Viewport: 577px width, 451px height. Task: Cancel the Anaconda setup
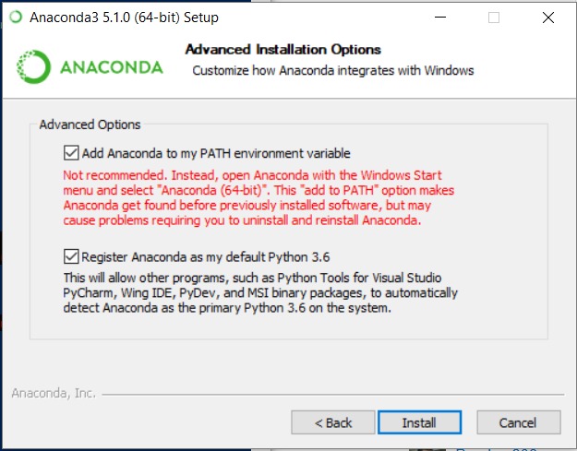pos(517,422)
